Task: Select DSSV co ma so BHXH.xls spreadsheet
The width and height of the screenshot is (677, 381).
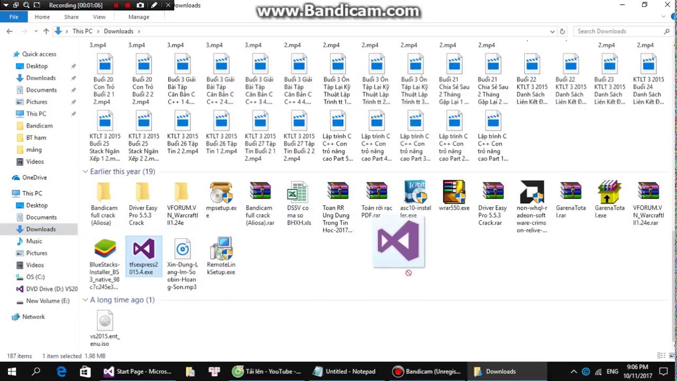Action: (x=299, y=204)
